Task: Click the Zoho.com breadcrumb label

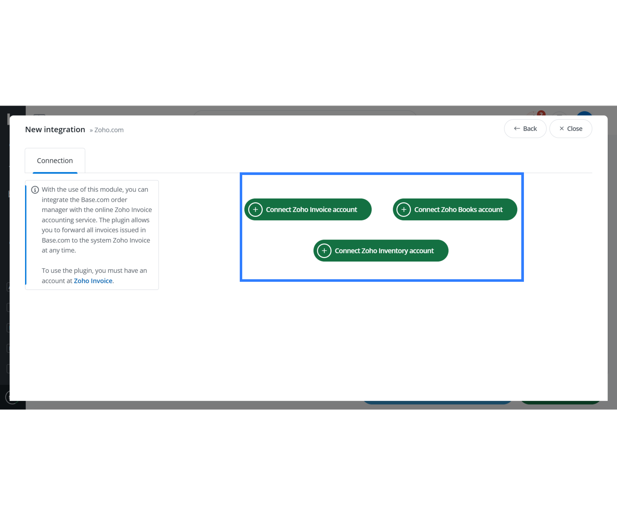Action: click(x=109, y=130)
